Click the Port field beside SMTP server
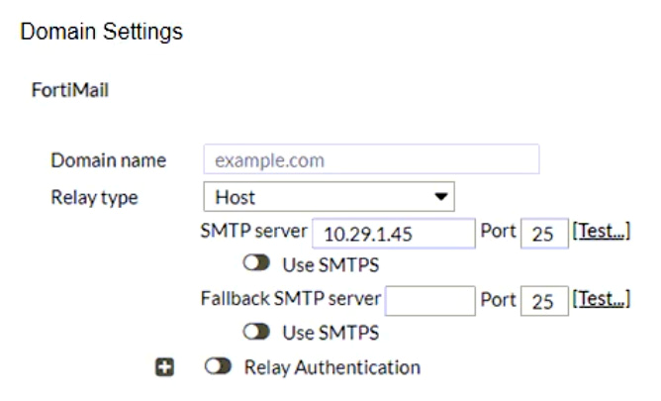This screenshot has height=401, width=661. 545,233
